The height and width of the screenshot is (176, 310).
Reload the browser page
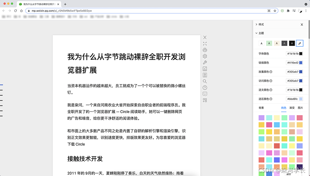point(15,11)
